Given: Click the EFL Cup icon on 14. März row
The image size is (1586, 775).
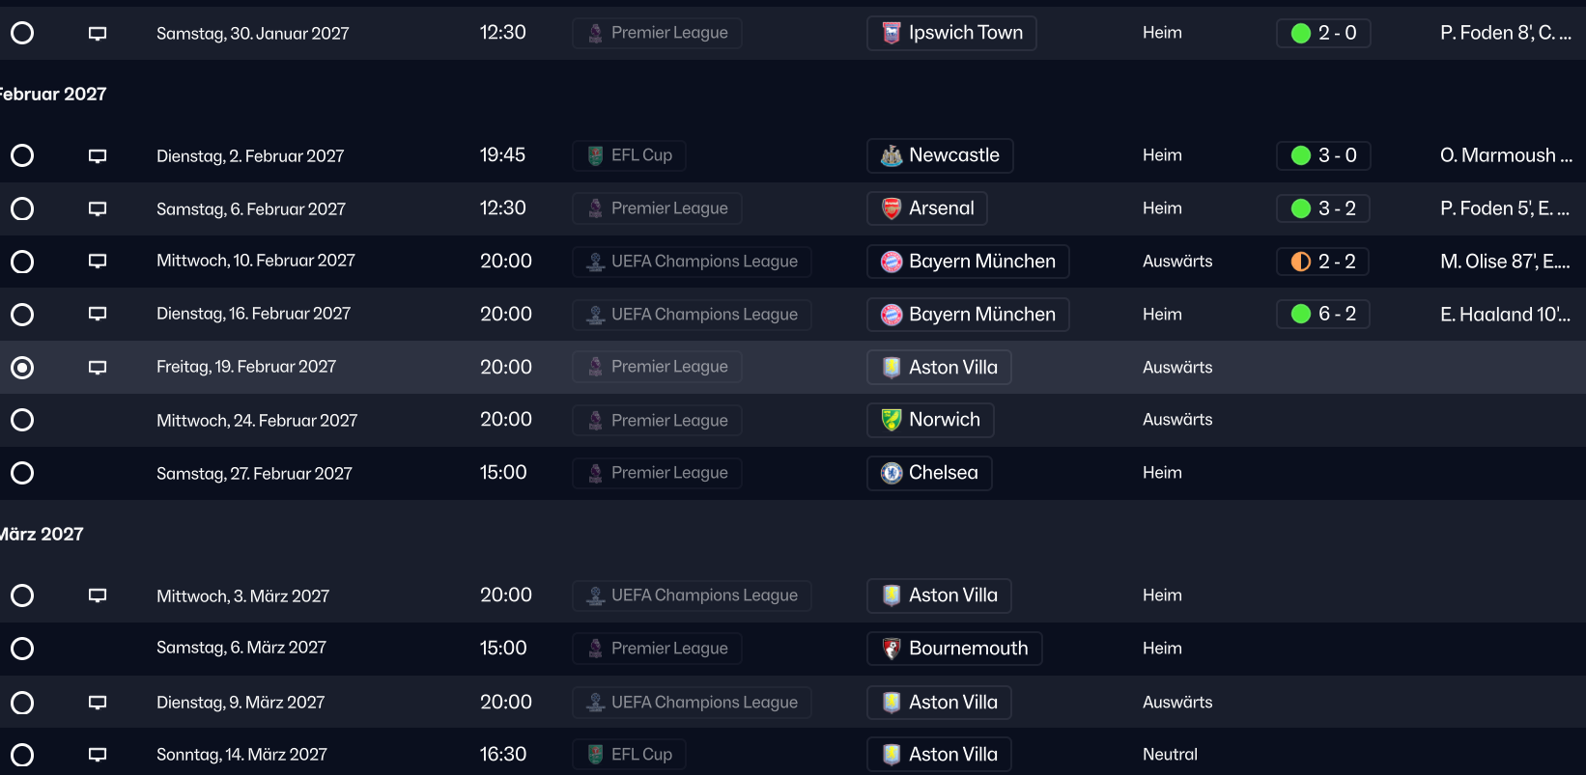Looking at the screenshot, I should tap(596, 755).
